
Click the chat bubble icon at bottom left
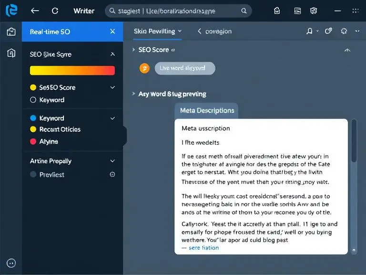click(x=11, y=263)
